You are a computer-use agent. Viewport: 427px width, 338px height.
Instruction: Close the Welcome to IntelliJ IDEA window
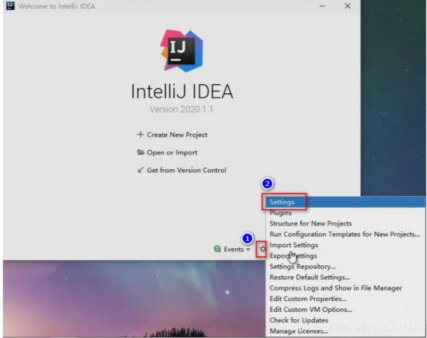(347, 6)
